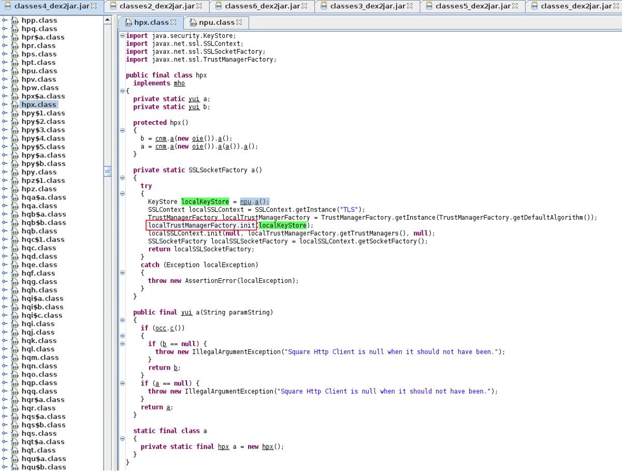Close classes6_dex2jar.jar with its tab X icon
This screenshot has width=622, height=471.
point(305,6)
